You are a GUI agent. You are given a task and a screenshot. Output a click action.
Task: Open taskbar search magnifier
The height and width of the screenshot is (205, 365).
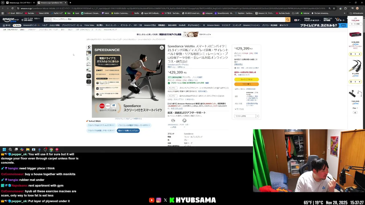click(x=10, y=149)
